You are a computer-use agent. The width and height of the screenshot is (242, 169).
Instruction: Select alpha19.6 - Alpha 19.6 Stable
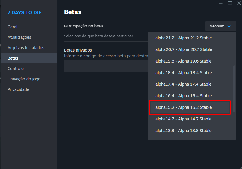190,61
